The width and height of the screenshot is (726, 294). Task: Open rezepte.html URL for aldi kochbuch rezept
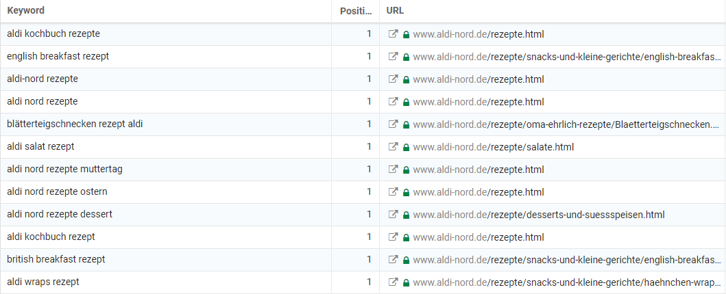[x=479, y=237]
